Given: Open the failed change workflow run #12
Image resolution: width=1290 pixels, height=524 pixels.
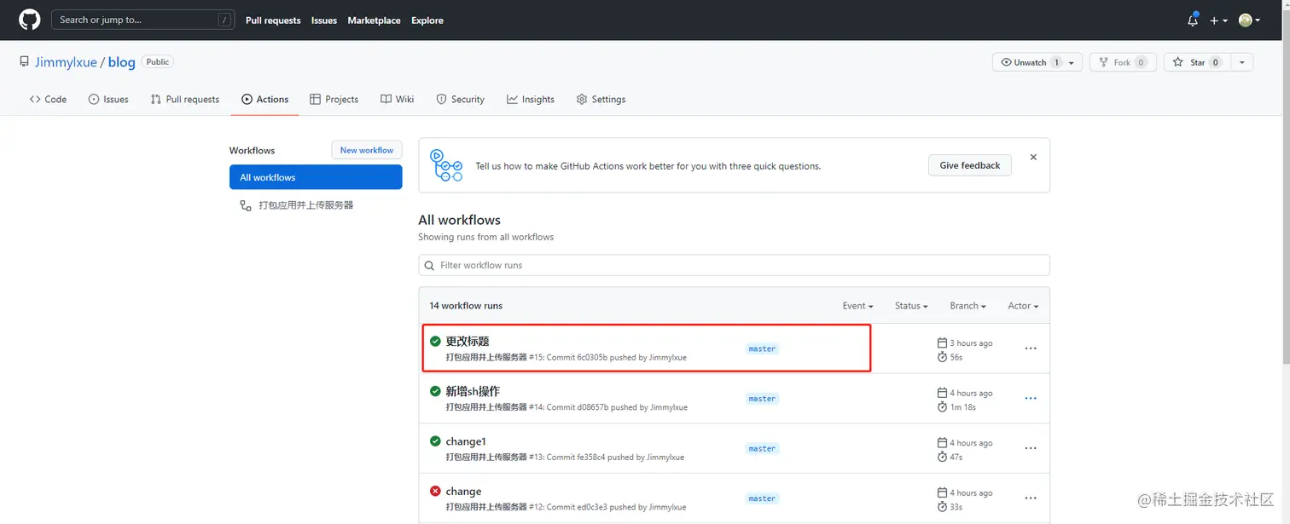Looking at the screenshot, I should coord(463,492).
